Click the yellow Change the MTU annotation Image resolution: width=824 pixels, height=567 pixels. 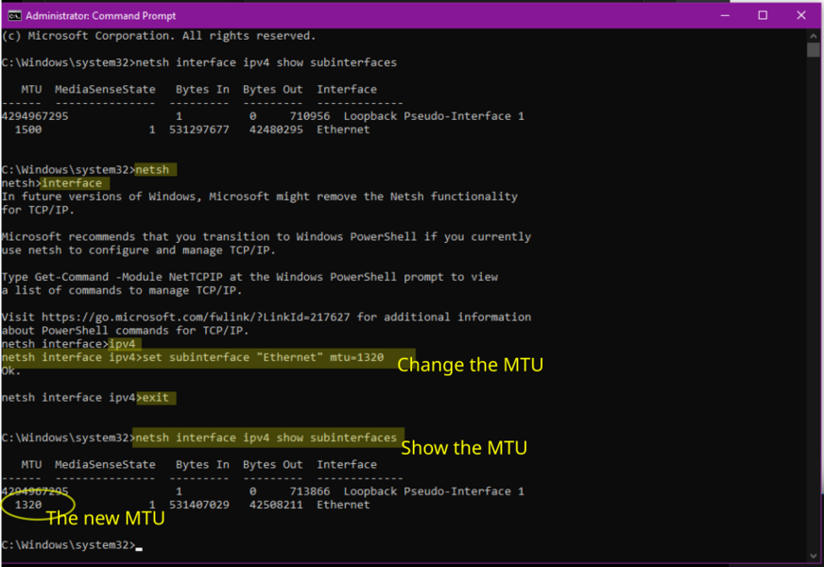[x=470, y=365]
